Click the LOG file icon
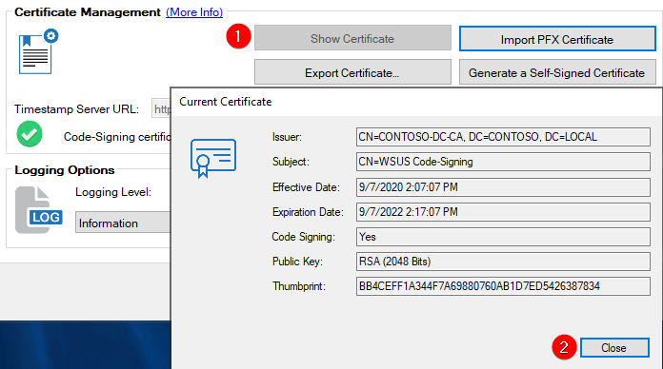 (x=38, y=210)
